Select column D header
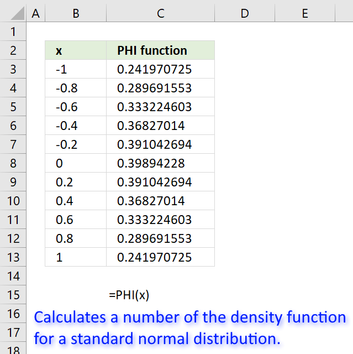353x354 pixels. coord(245,13)
